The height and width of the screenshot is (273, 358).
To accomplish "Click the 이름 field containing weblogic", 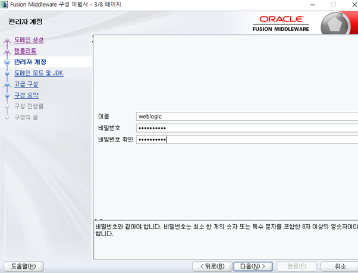I will (247, 117).
